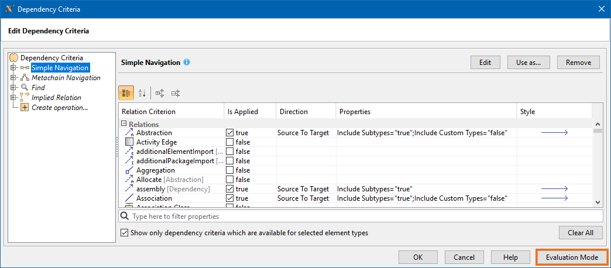The width and height of the screenshot is (611, 268).
Task: Click the categorized view toolbar icon
Action: click(126, 93)
